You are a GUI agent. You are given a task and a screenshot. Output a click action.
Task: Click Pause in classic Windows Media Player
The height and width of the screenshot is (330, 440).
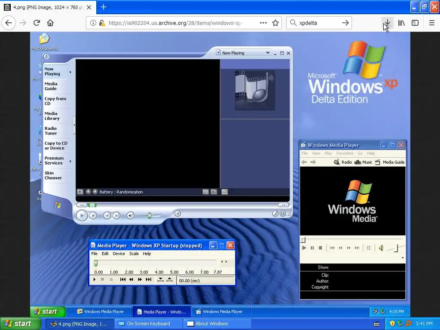pos(312,248)
